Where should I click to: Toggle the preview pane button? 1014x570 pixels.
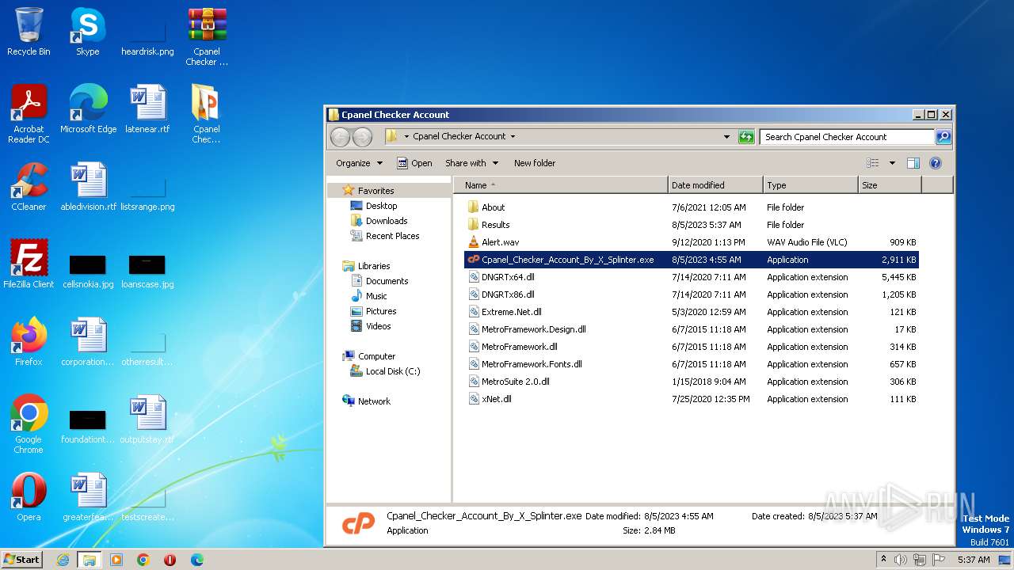913,163
